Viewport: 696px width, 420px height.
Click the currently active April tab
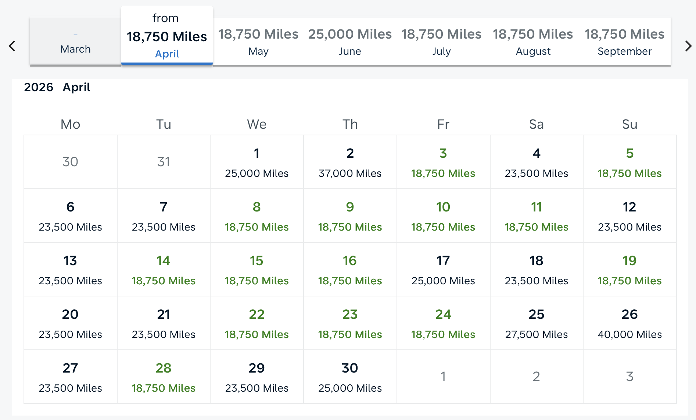pyautogui.click(x=167, y=35)
